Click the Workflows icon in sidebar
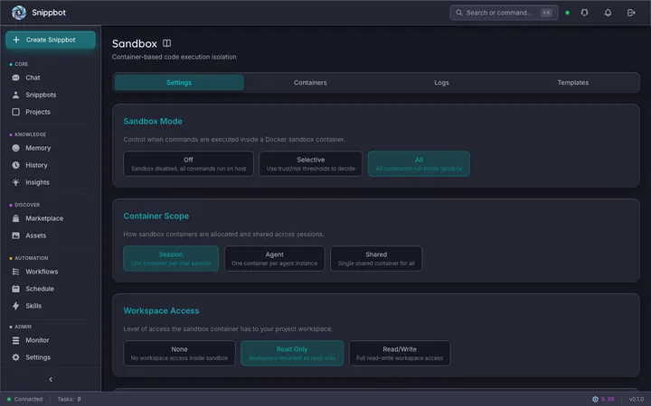This screenshot has width=651, height=406. pos(15,272)
